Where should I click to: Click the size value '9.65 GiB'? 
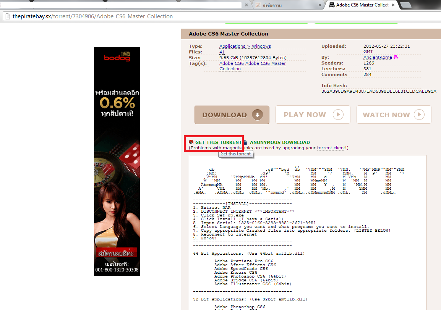tap(229, 58)
